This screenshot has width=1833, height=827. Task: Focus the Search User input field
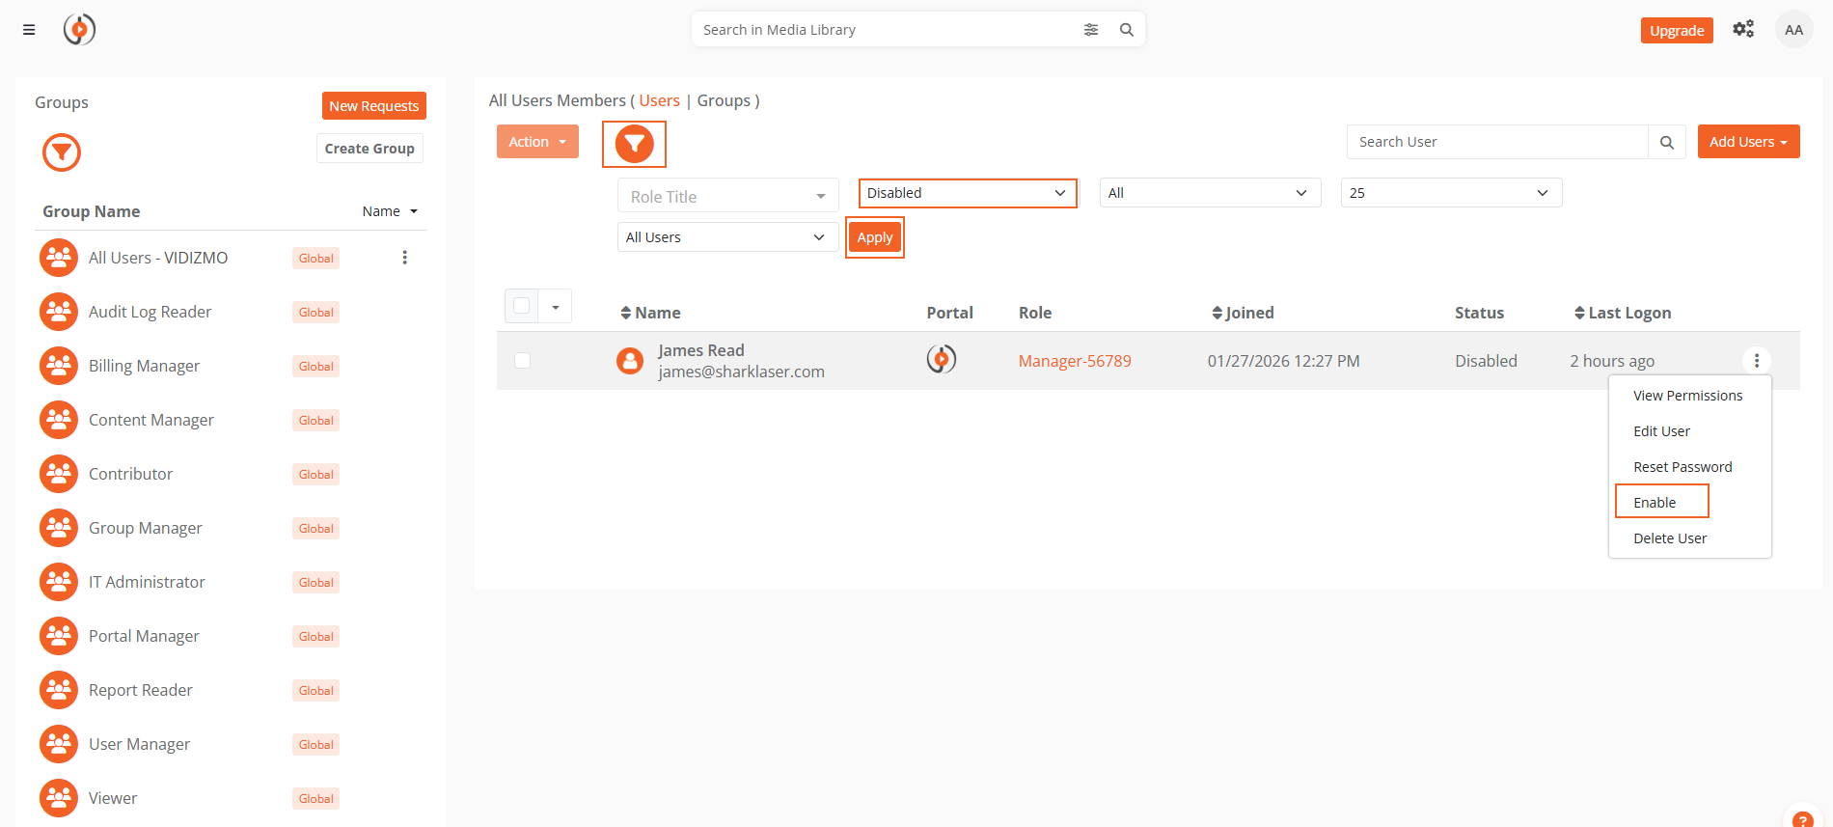(x=1497, y=142)
